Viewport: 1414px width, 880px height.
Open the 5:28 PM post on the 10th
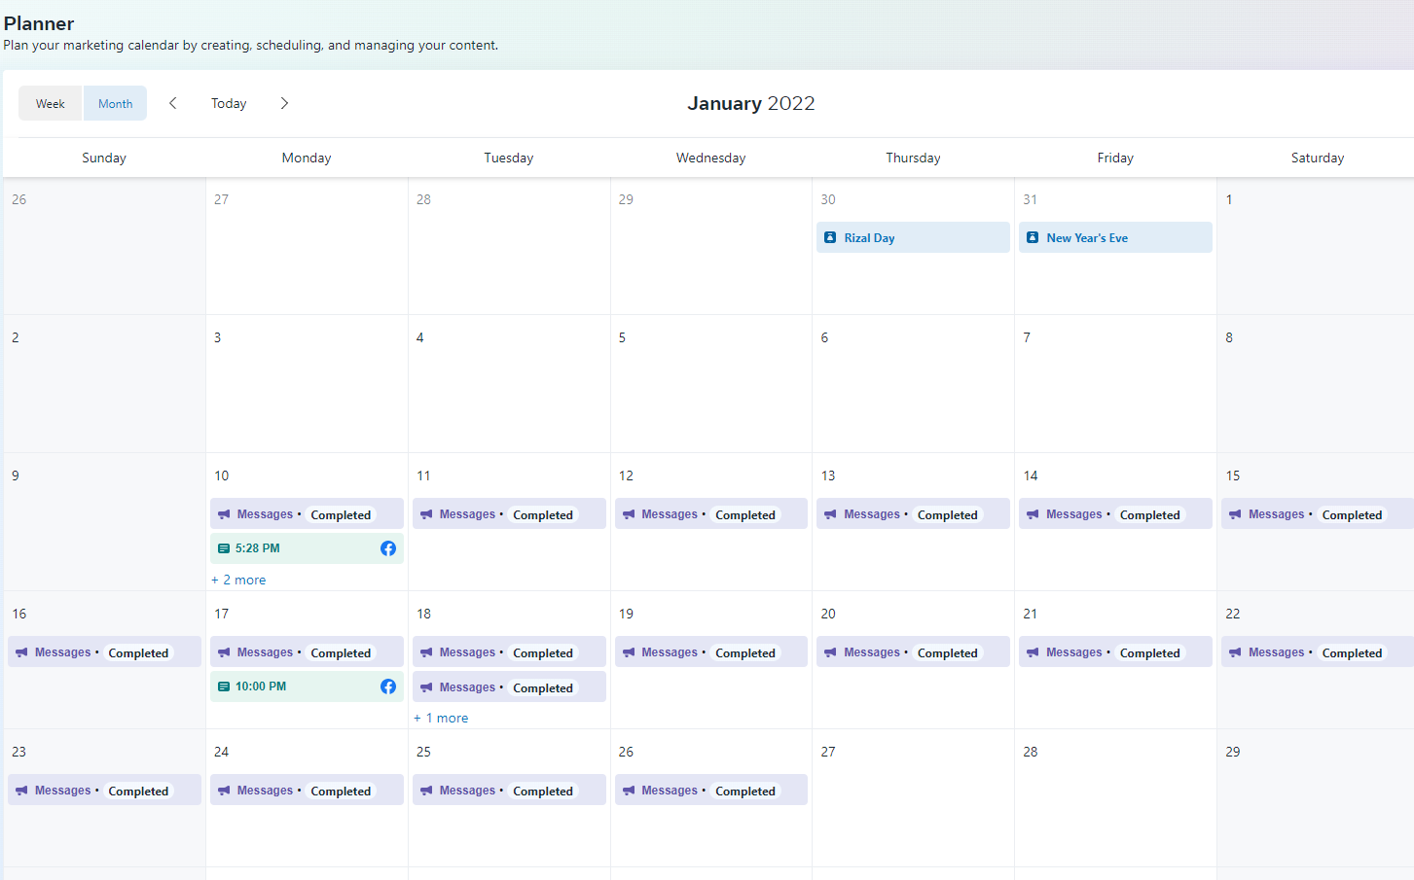[x=307, y=548]
